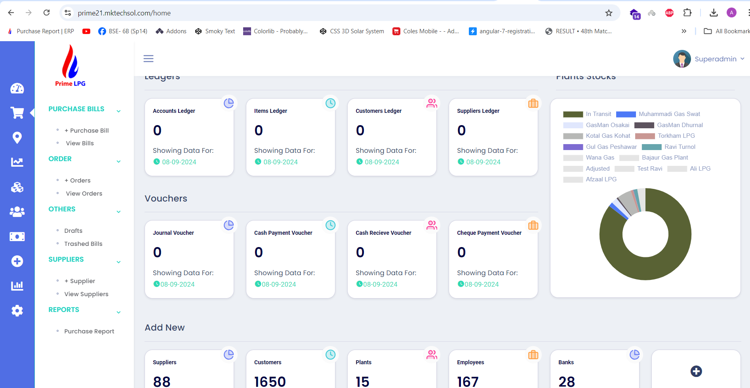Open the Superadmin user dropdown

pos(709,59)
